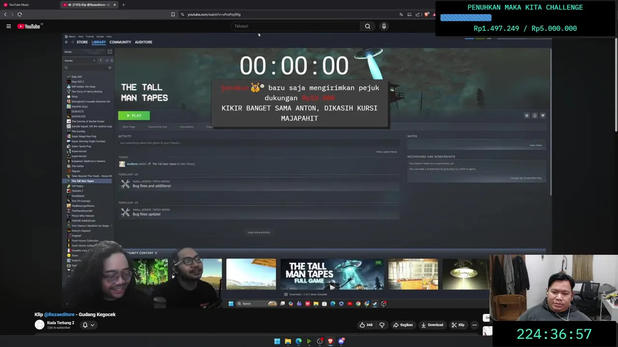Select the Klip @Rezaeditore browser tab

(88, 5)
